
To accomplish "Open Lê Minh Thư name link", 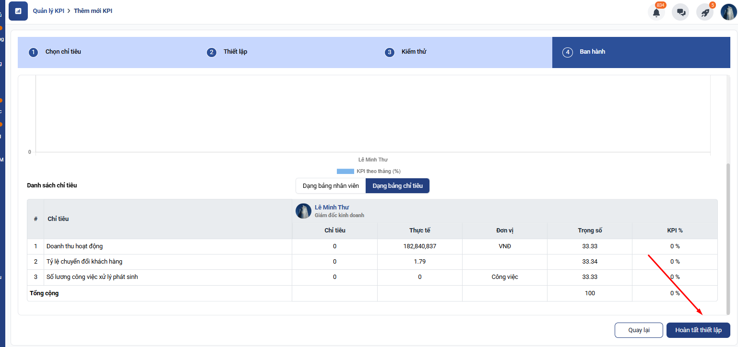I will 332,208.
